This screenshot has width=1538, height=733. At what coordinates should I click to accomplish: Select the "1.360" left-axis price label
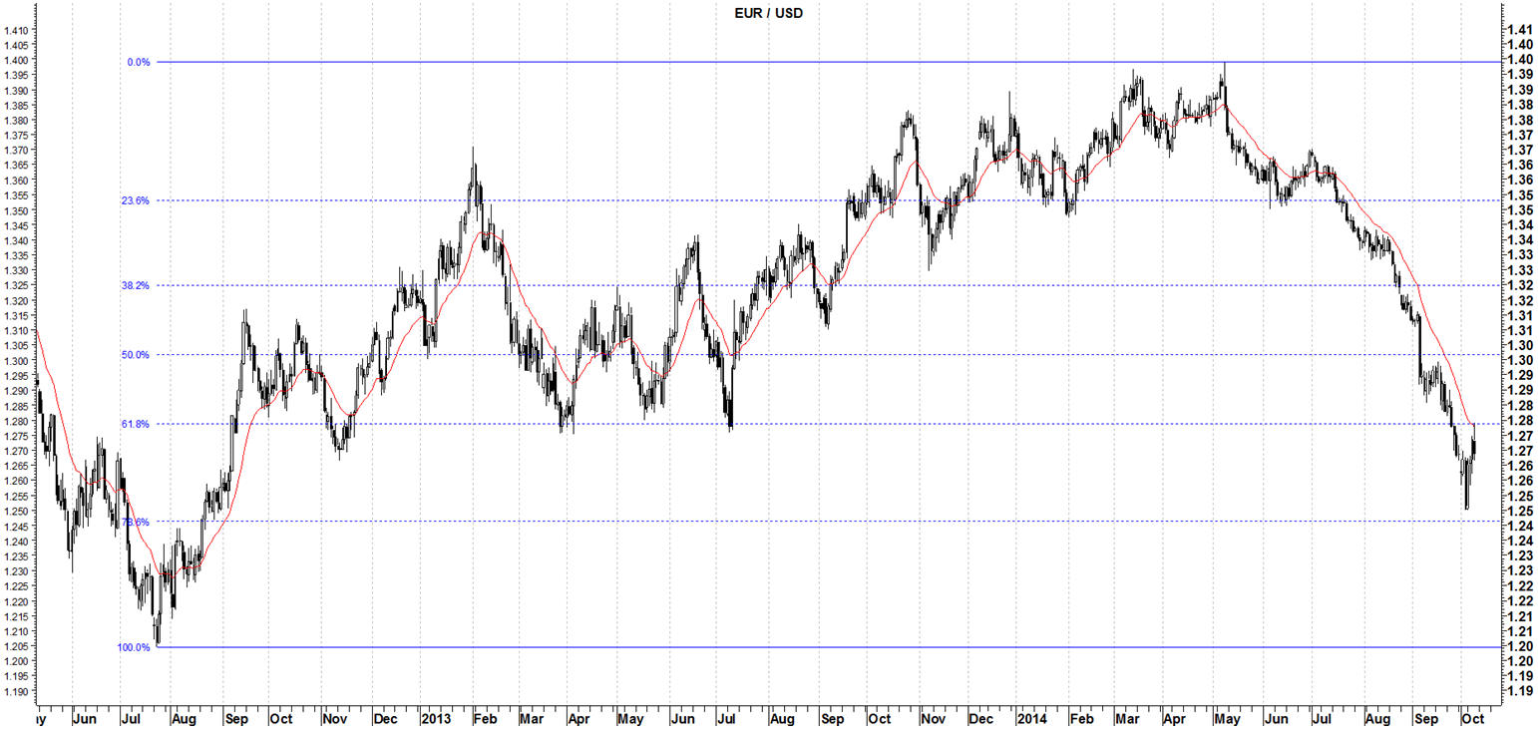click(16, 181)
